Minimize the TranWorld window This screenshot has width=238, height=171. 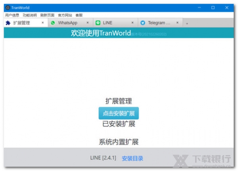pos(199,8)
